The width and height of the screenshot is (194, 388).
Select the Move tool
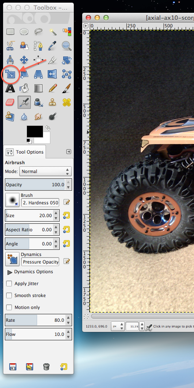[24, 60]
